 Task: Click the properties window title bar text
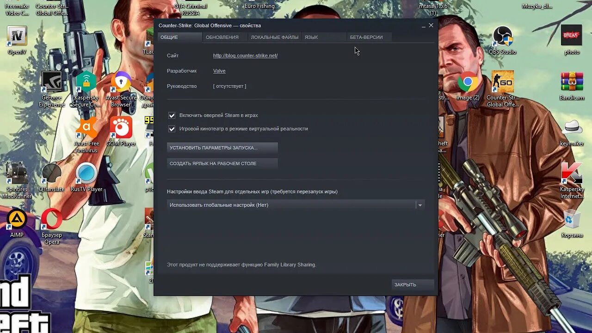(x=210, y=25)
